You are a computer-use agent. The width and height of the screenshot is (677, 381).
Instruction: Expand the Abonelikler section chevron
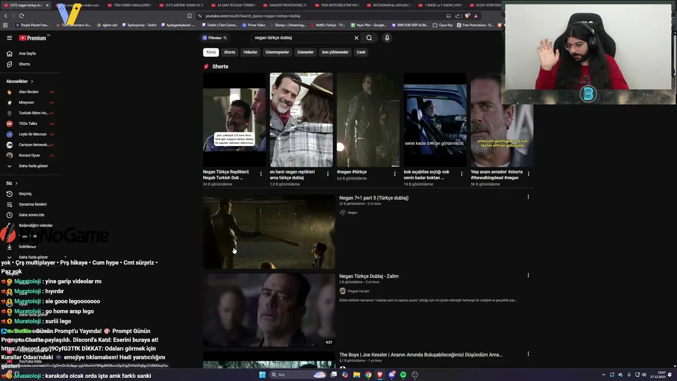click(x=32, y=81)
